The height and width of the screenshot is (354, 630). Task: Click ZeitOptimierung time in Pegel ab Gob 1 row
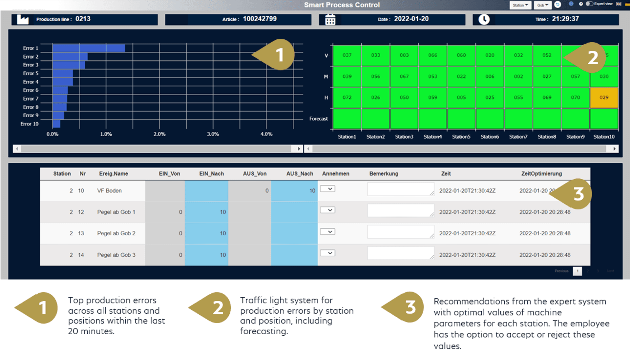pyautogui.click(x=545, y=212)
